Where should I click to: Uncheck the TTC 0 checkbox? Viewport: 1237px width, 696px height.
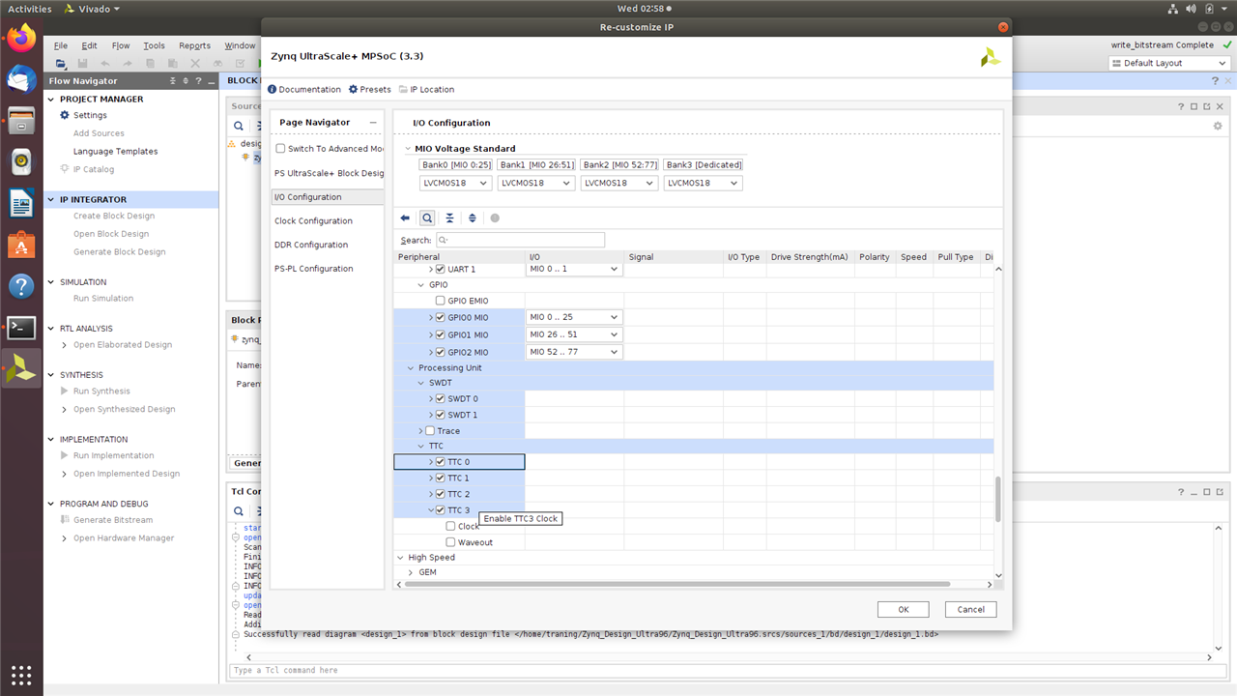pos(441,462)
